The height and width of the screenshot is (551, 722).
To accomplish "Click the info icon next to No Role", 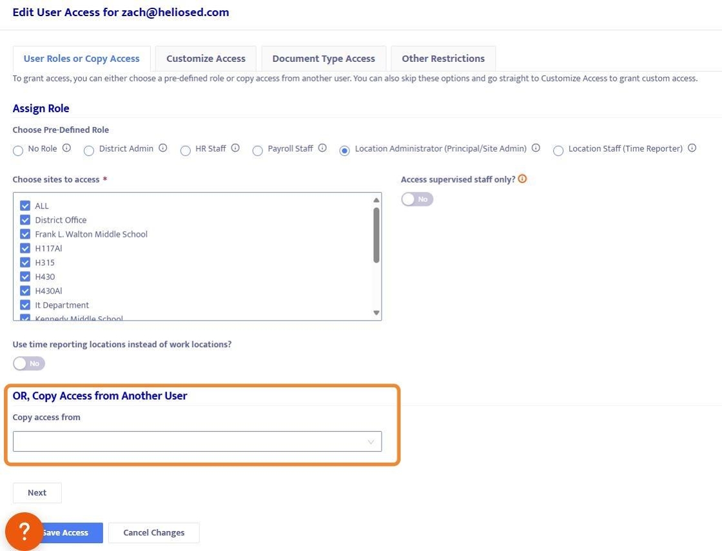I will (x=66, y=148).
